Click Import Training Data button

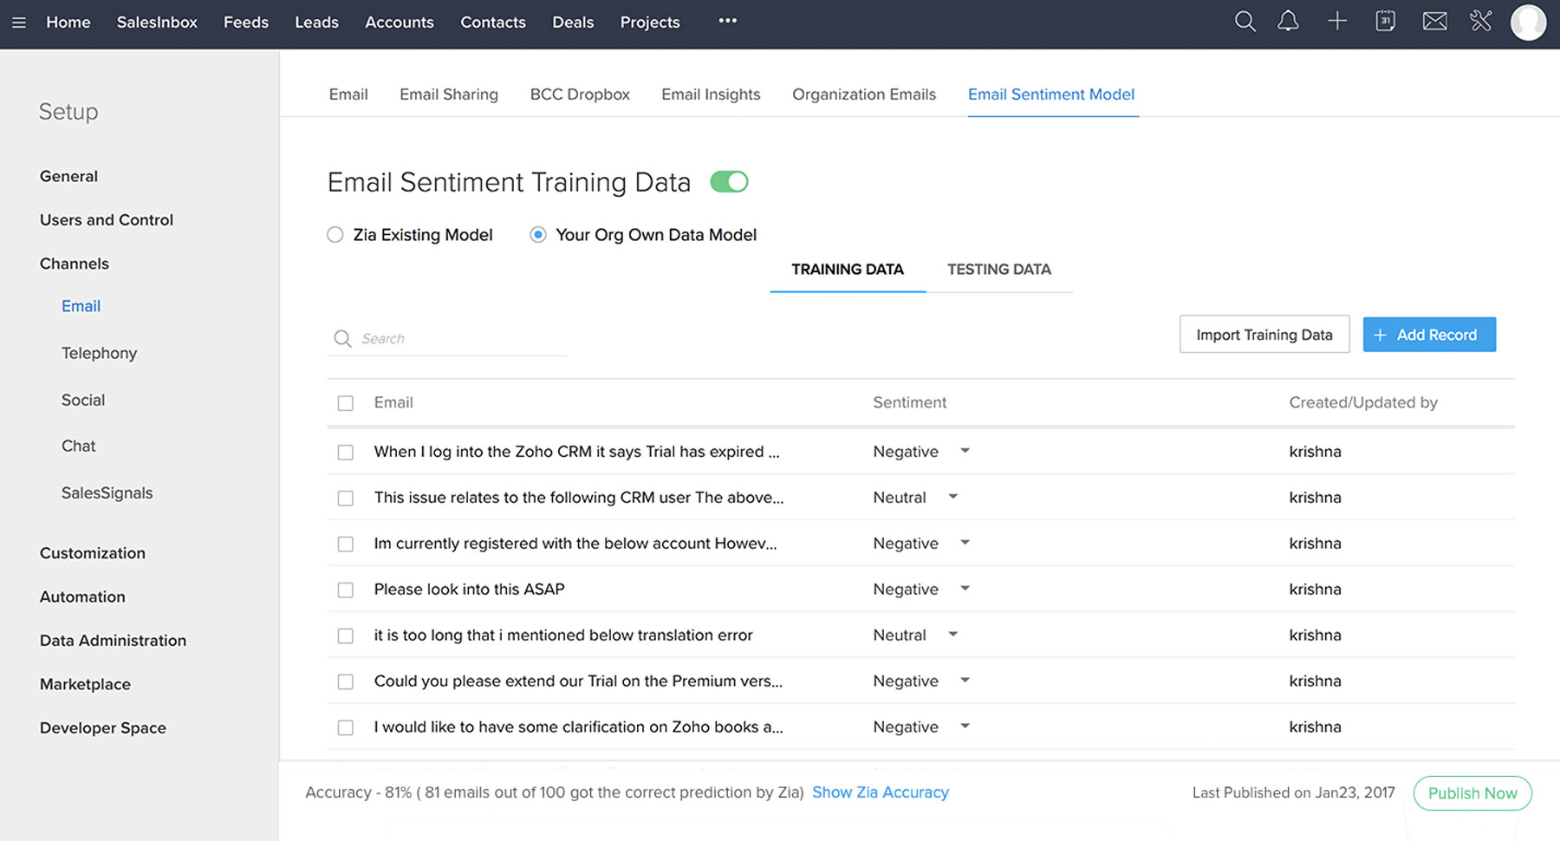pyautogui.click(x=1264, y=335)
